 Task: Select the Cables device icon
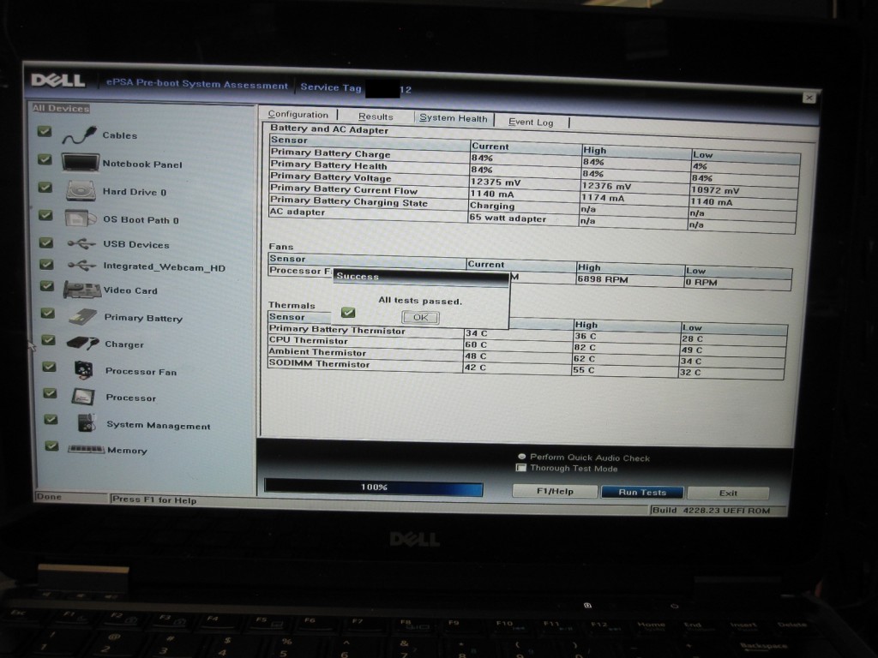pos(79,135)
